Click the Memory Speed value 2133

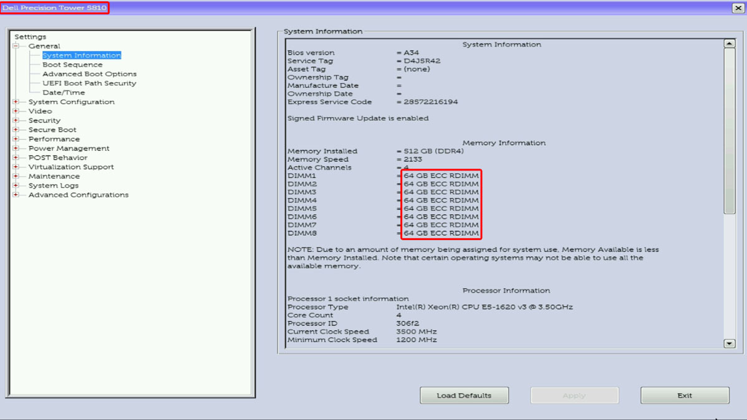pyautogui.click(x=413, y=159)
